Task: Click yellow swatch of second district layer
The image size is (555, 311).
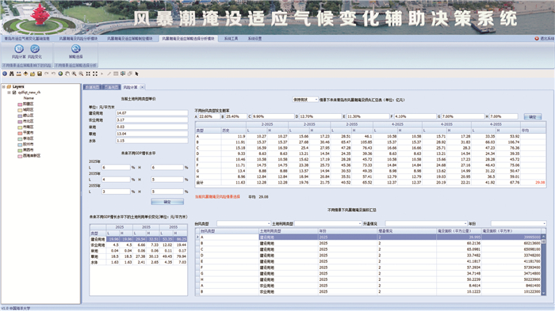Action: coord(20,110)
